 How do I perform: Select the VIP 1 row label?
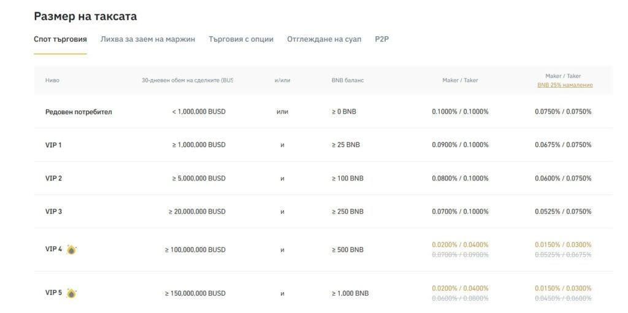53,145
